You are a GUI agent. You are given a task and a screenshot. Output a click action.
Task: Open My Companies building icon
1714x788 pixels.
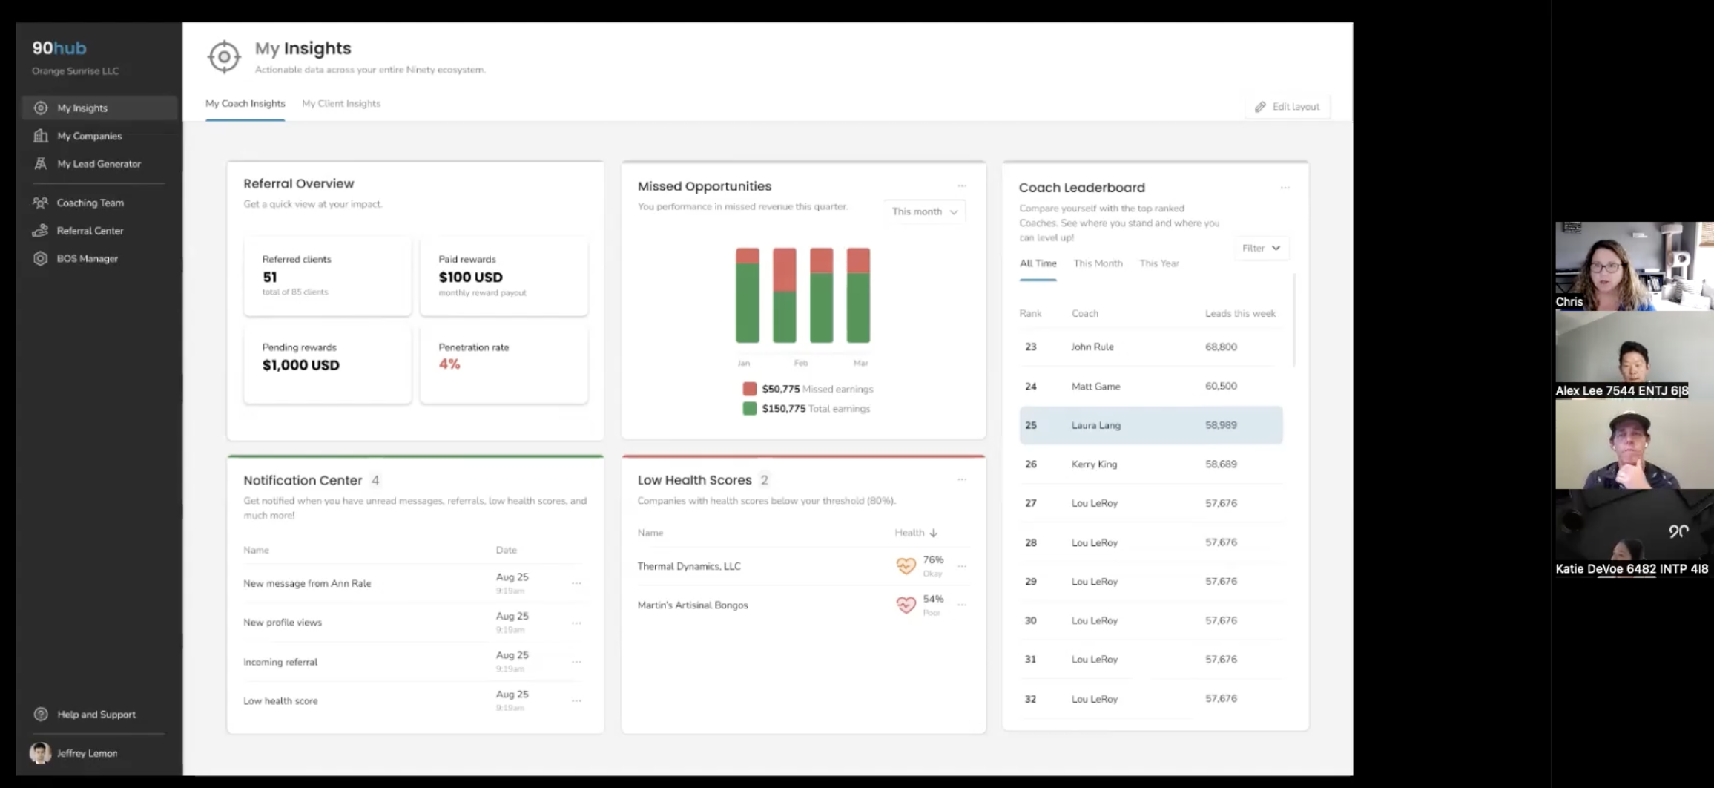[41, 136]
